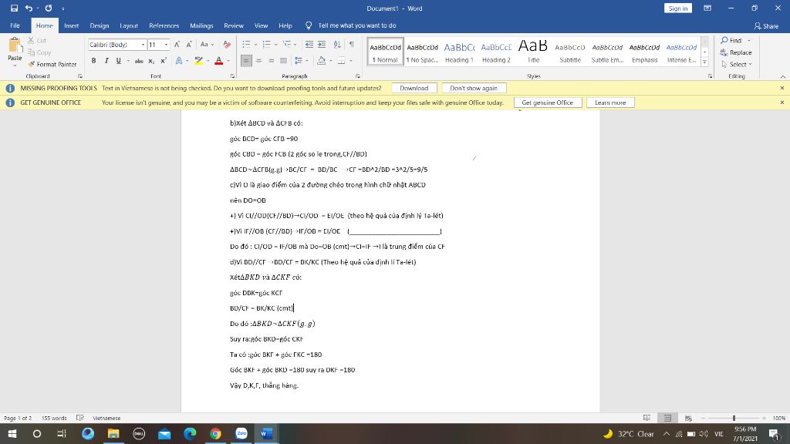Click the Decrease Indent icon
Screen dimensions: 790x444
(x=309, y=45)
